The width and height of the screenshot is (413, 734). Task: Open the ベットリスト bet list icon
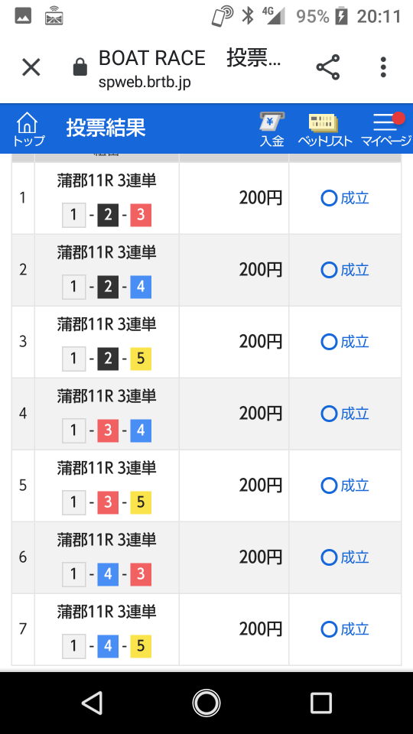pos(324,130)
